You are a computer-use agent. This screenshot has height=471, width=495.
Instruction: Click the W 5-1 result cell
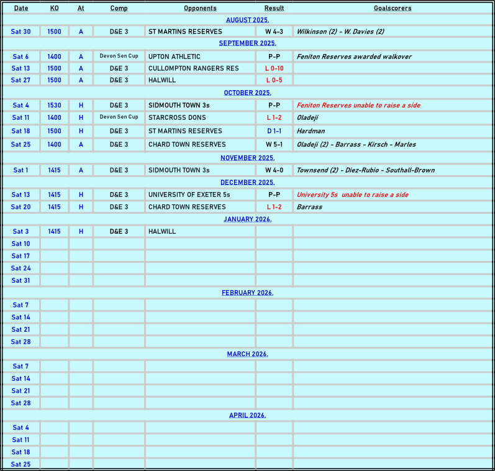[274, 144]
